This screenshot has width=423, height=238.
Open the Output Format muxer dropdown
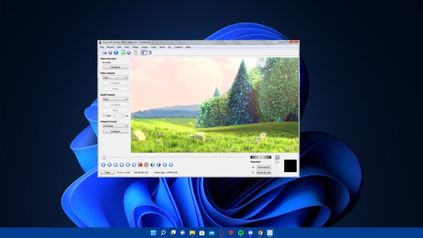coord(115,126)
